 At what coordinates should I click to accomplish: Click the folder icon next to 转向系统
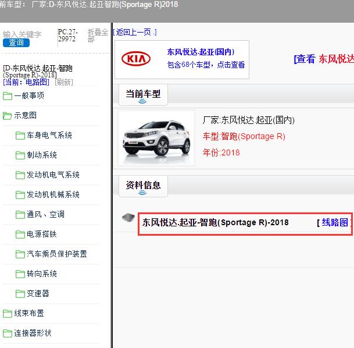tap(20, 274)
